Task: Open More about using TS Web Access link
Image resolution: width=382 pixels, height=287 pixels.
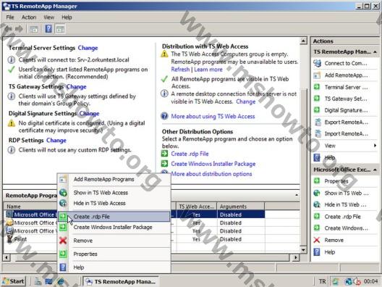Action: pyautogui.click(x=213, y=117)
